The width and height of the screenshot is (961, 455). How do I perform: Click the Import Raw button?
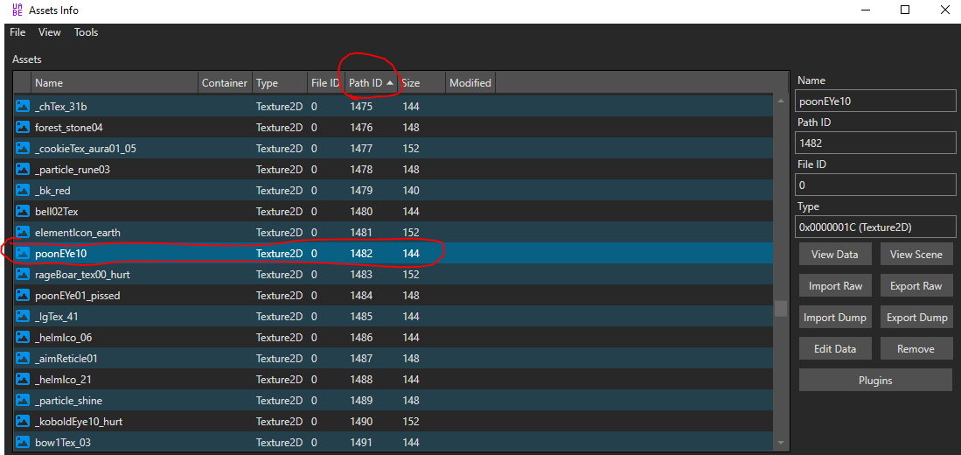pyautogui.click(x=835, y=286)
